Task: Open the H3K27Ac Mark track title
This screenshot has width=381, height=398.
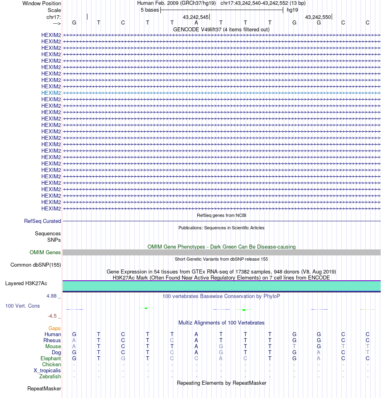Action: [x=221, y=278]
